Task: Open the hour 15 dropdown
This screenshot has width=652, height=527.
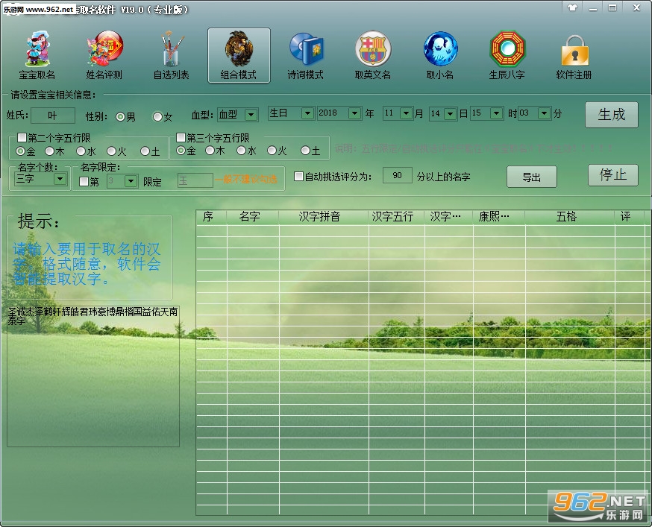Action: (496, 113)
